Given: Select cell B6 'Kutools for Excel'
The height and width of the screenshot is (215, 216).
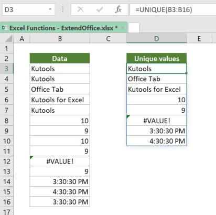Looking at the screenshot, I should [x=60, y=100].
